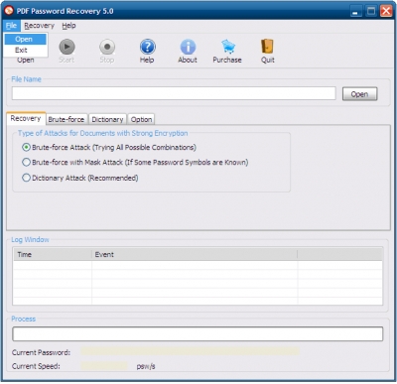Show About info icon
The image size is (397, 384).
188,47
